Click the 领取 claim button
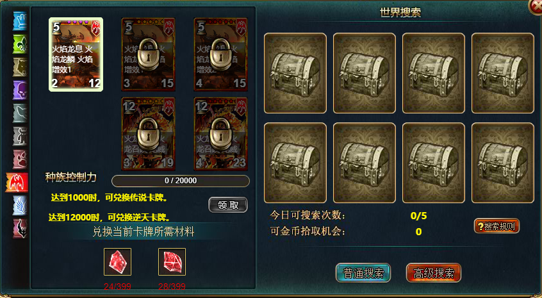Image resolution: width=542 pixels, height=298 pixels. pyautogui.click(x=228, y=205)
